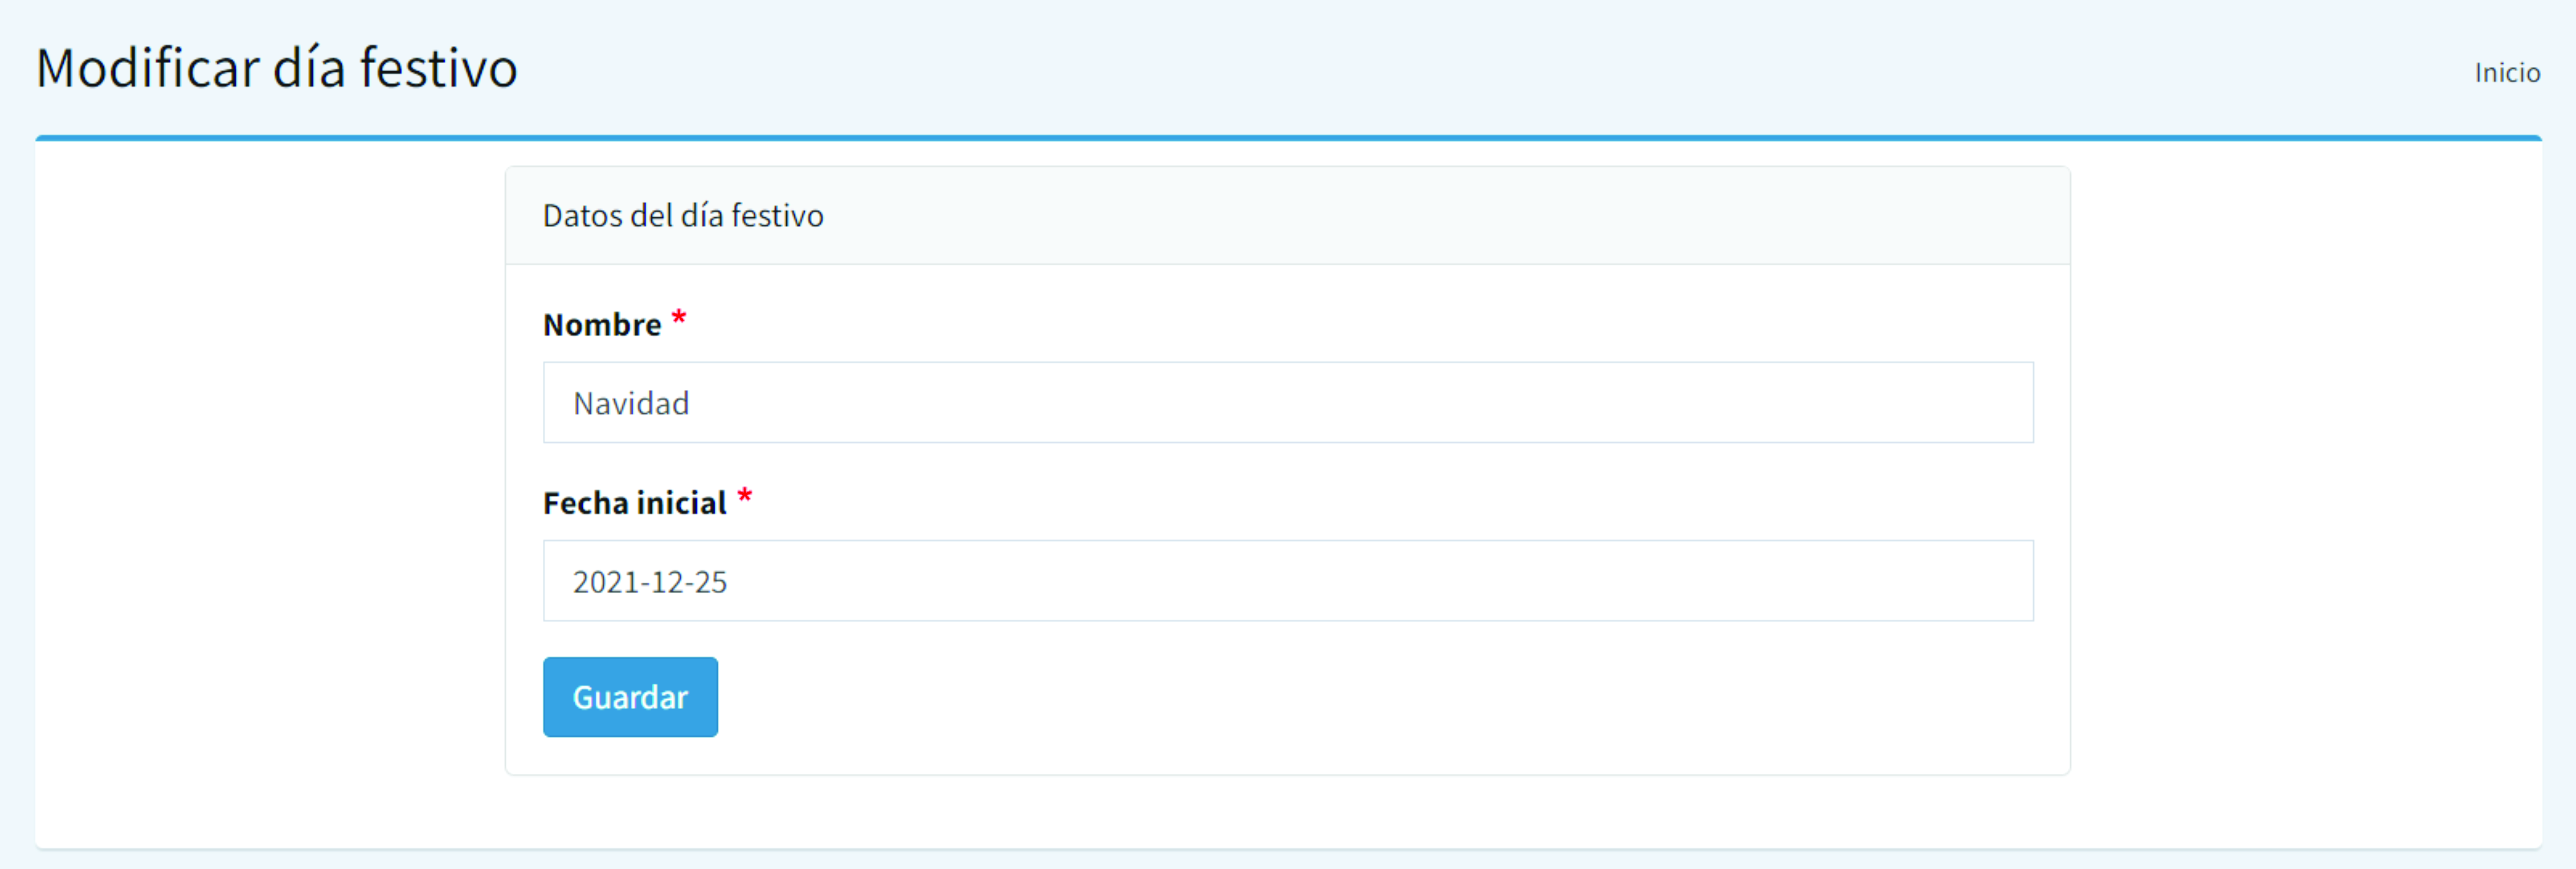Click the 'Nombre' field label
Image resolution: width=2576 pixels, height=869 pixels.
click(x=602, y=325)
